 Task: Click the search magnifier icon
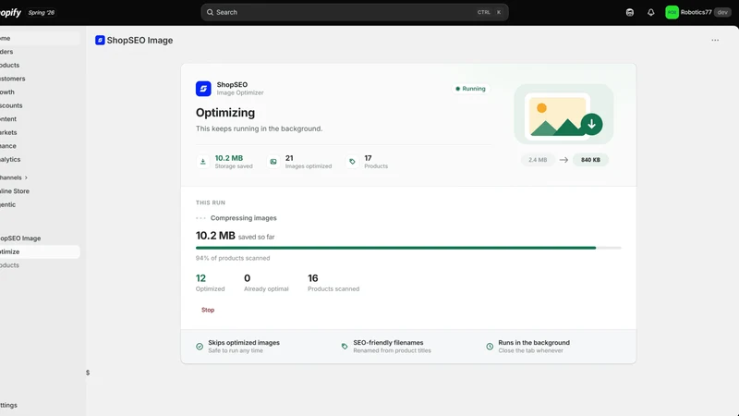(211, 12)
